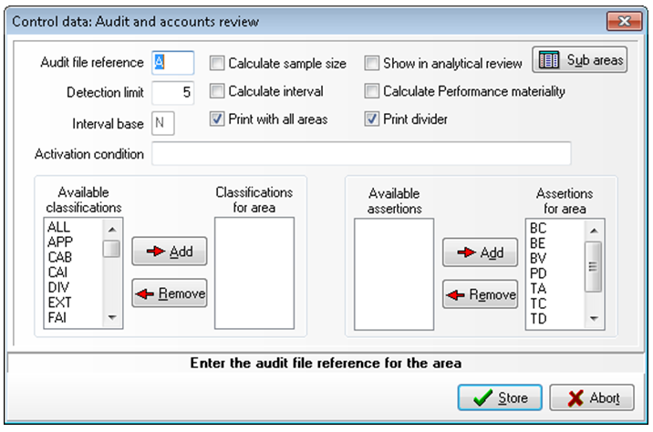Select TC assertion
The height and width of the screenshot is (432, 653).
pos(538,303)
